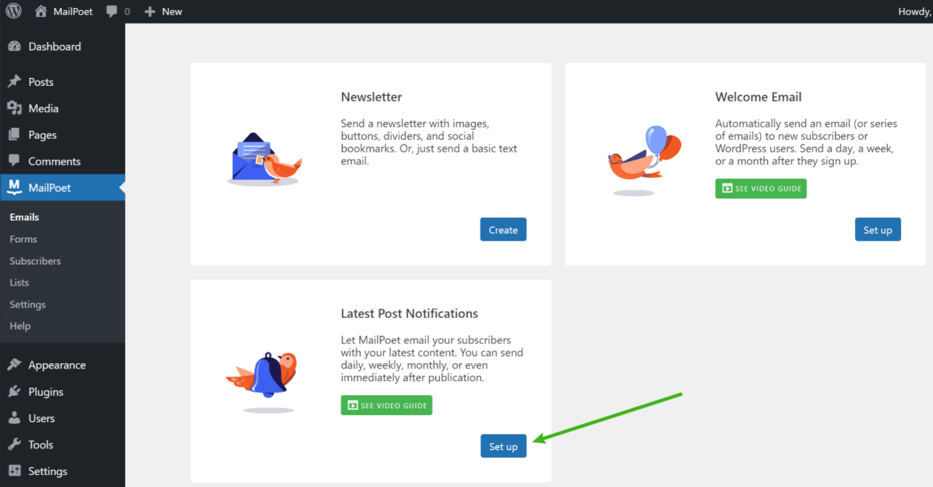Click the WordPress logo in the admin bar
This screenshot has height=487, width=933.
pos(13,11)
